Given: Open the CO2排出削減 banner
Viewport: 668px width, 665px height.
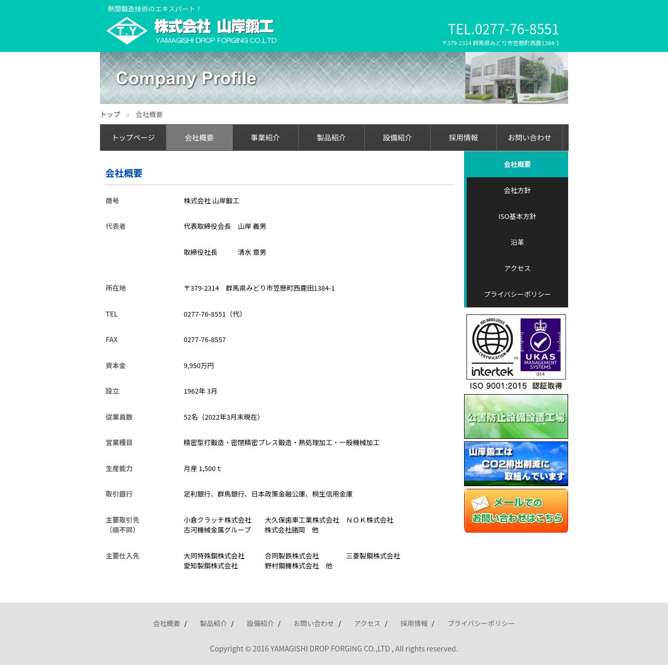Looking at the screenshot, I should pyautogui.click(x=516, y=464).
